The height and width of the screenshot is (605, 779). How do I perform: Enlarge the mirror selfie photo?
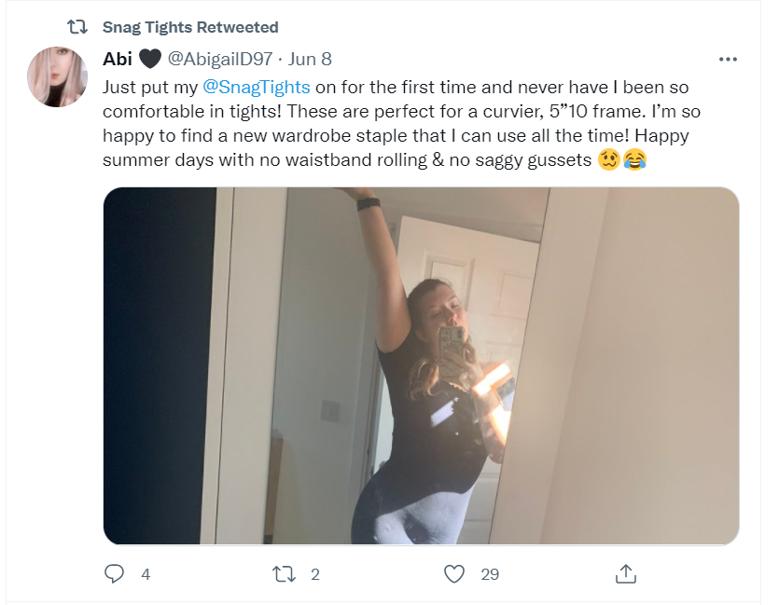pyautogui.click(x=421, y=366)
